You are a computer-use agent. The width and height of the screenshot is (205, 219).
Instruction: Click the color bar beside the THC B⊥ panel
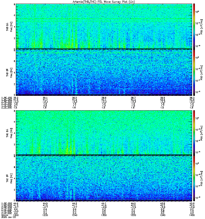(194, 133)
